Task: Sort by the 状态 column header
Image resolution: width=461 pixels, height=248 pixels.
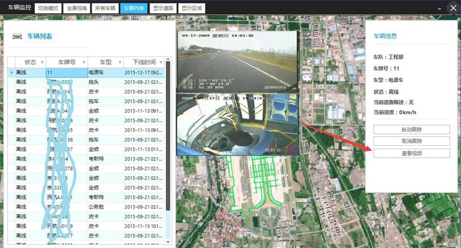Action: pyautogui.click(x=30, y=62)
